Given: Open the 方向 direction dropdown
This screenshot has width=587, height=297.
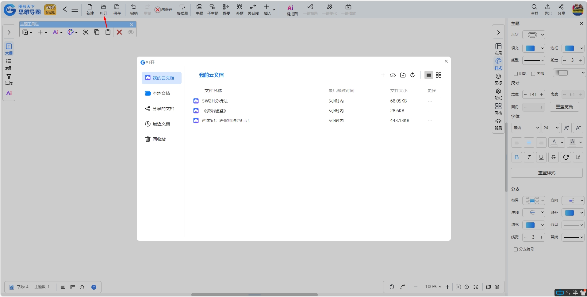Looking at the screenshot, I should pos(573,200).
